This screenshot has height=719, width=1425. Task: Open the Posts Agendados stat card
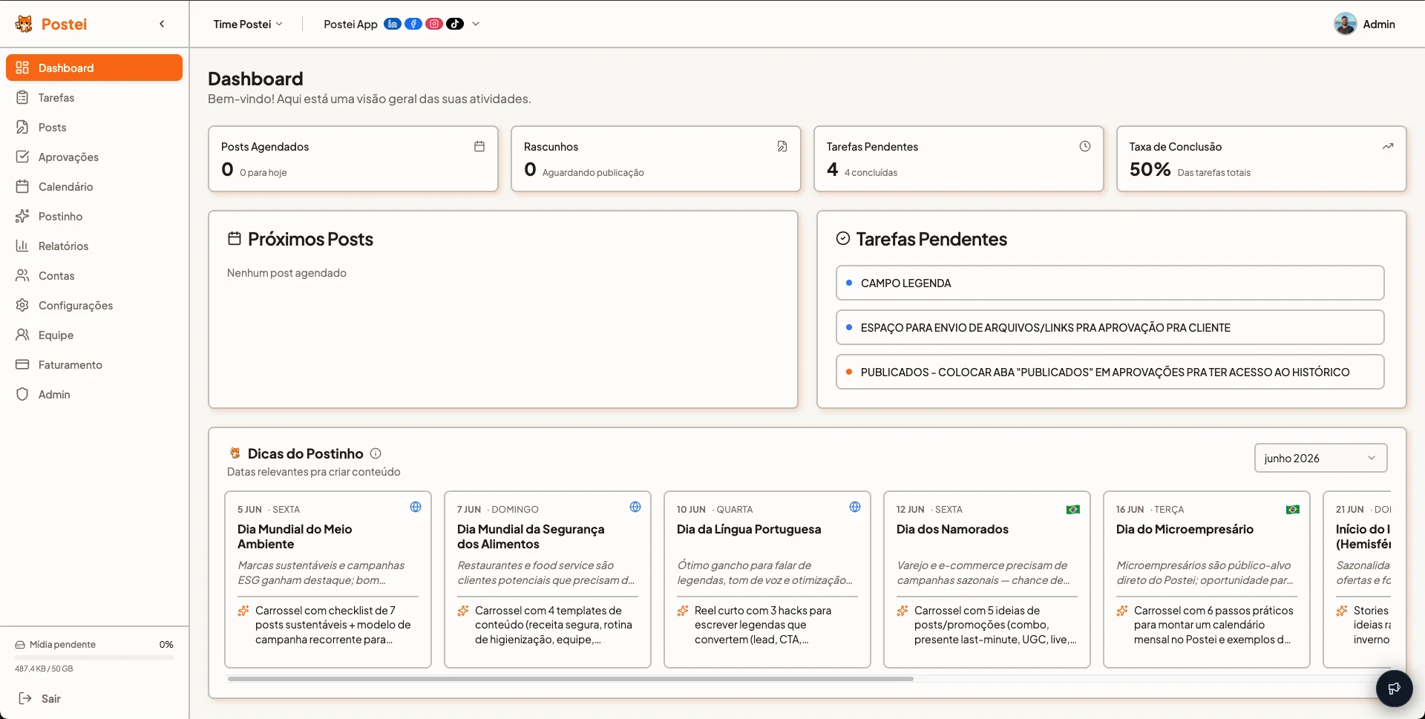coord(353,159)
